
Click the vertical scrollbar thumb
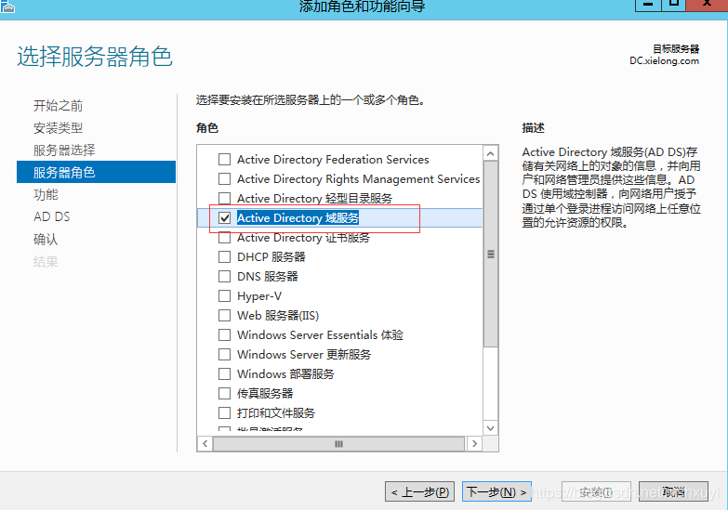tap(491, 254)
